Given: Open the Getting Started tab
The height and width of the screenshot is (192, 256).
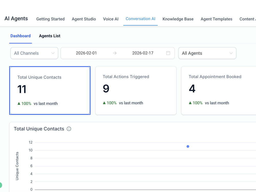Looking at the screenshot, I should click(50, 19).
